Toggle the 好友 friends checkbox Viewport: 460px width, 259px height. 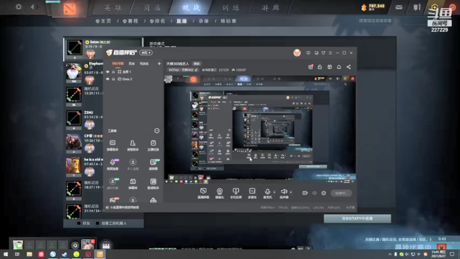point(79,223)
